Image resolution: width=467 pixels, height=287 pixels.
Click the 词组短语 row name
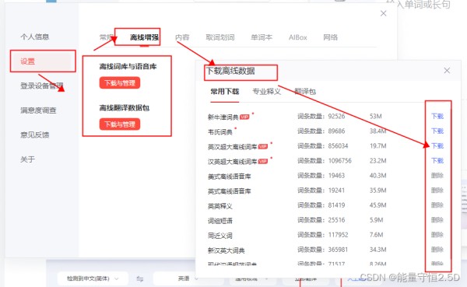pos(219,221)
